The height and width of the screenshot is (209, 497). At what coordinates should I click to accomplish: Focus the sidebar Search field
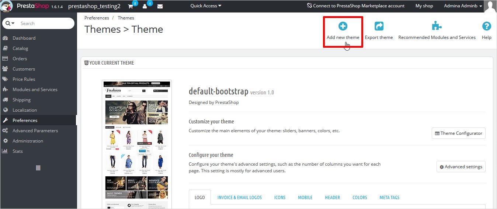point(45,23)
